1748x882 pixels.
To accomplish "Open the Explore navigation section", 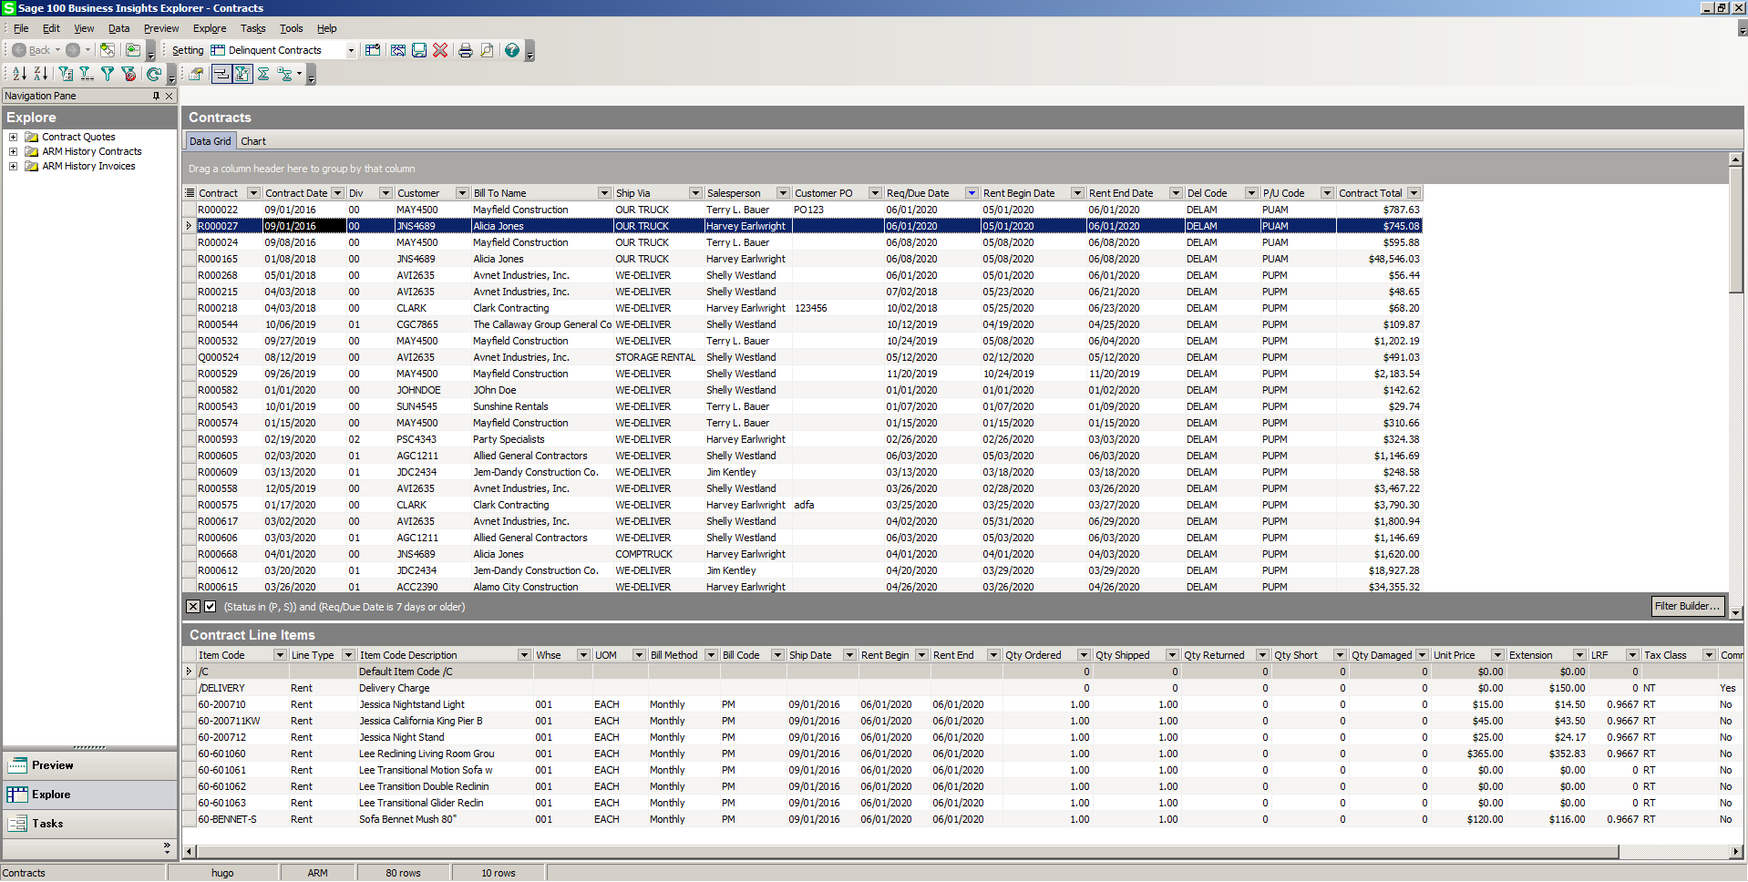I will (89, 795).
